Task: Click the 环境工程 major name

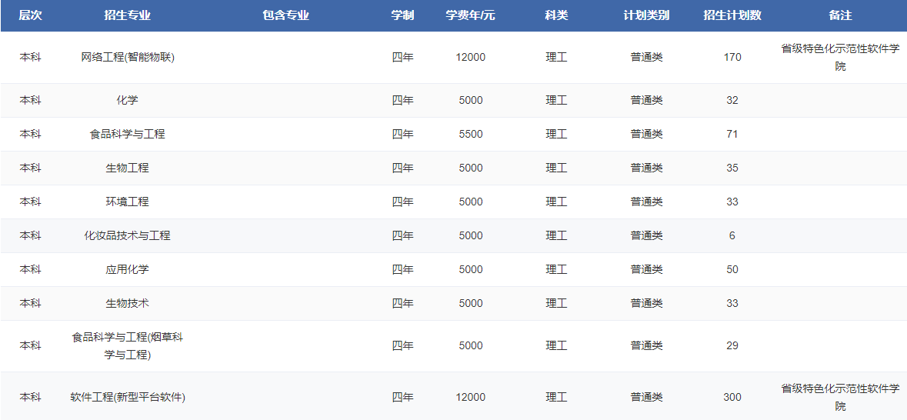Action: 128,202
